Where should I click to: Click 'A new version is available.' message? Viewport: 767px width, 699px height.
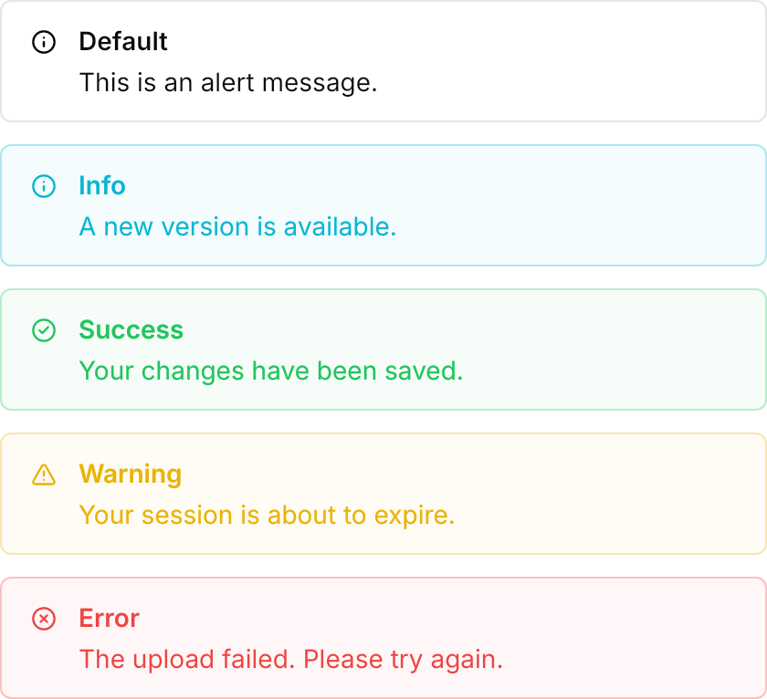point(237,227)
